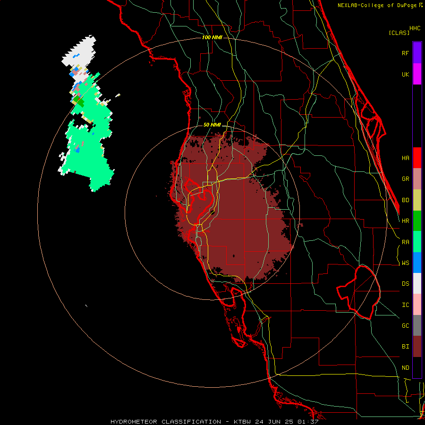425x425 pixels.
Task: Click the IC pink legend swatch
Action: pos(417,305)
